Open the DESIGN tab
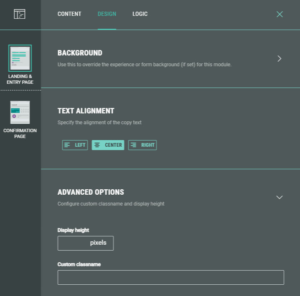The image size is (300, 296). [107, 14]
